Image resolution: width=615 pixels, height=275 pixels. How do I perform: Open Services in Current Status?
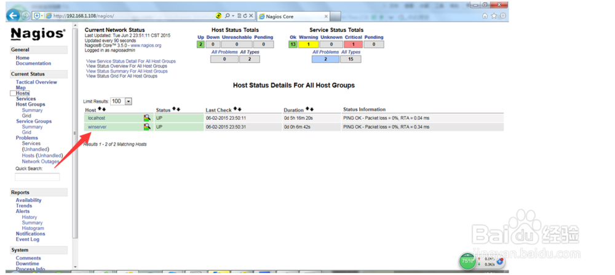25,99
